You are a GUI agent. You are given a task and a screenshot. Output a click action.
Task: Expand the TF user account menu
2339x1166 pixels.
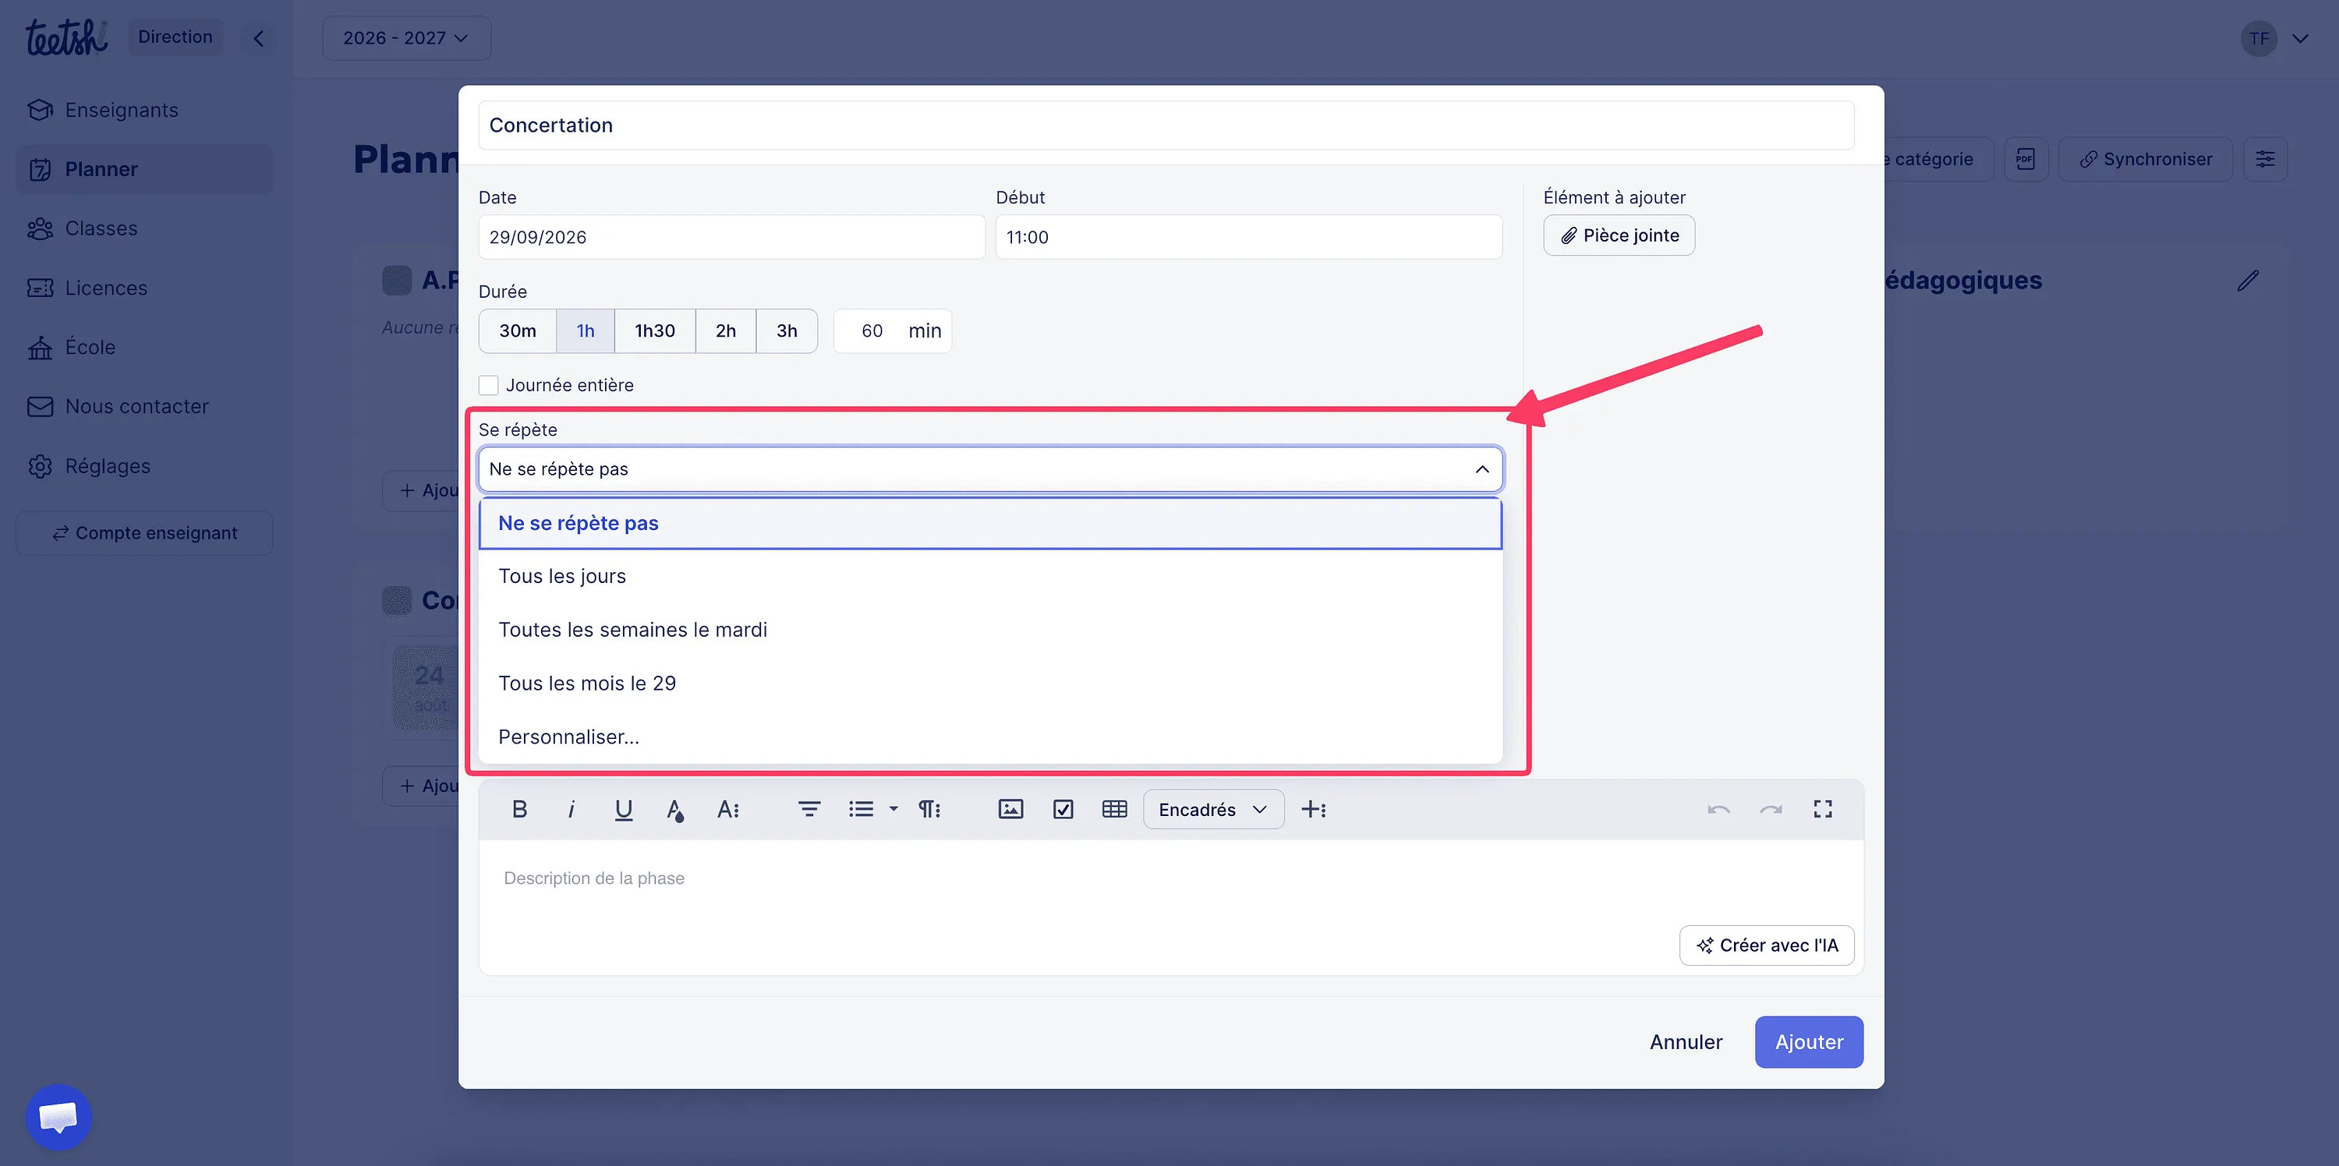point(2300,38)
